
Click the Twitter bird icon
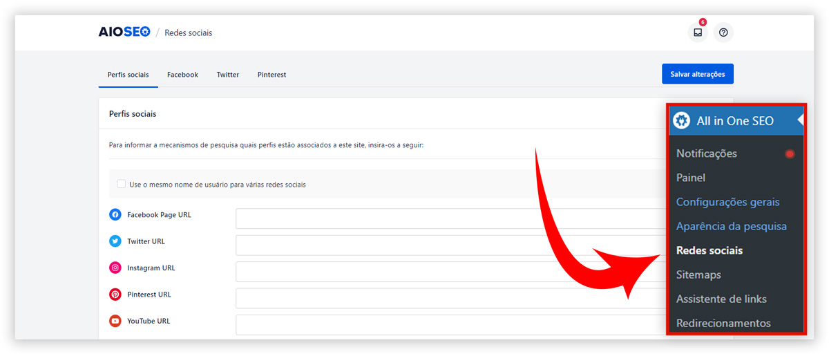tap(115, 241)
